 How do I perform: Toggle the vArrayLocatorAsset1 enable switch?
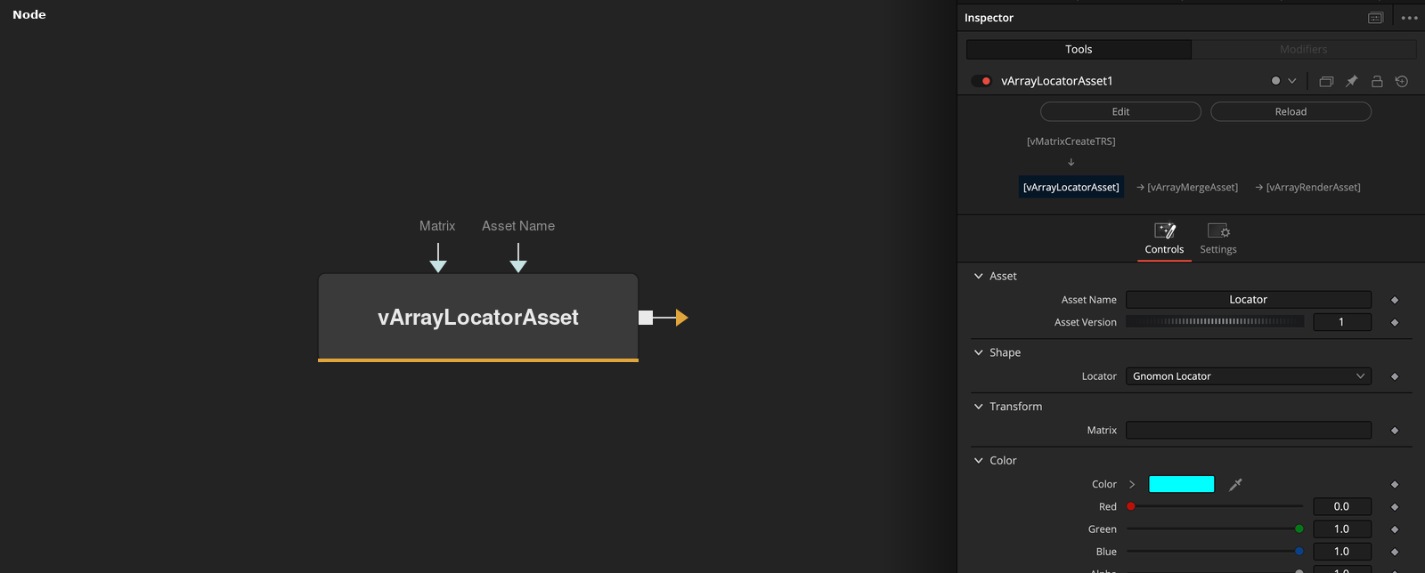[981, 81]
